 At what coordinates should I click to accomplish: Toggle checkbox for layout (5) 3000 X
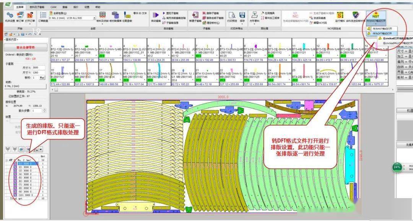[15, 177]
